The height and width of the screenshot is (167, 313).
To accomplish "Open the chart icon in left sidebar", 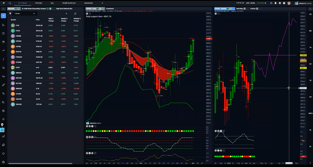I will tap(3, 25).
